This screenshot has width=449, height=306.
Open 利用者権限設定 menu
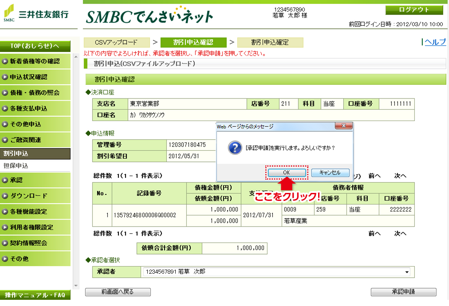pos(35,227)
